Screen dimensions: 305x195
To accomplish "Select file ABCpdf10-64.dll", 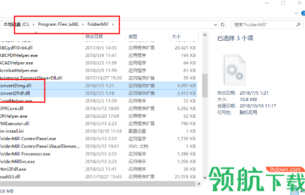I will point(16,48).
